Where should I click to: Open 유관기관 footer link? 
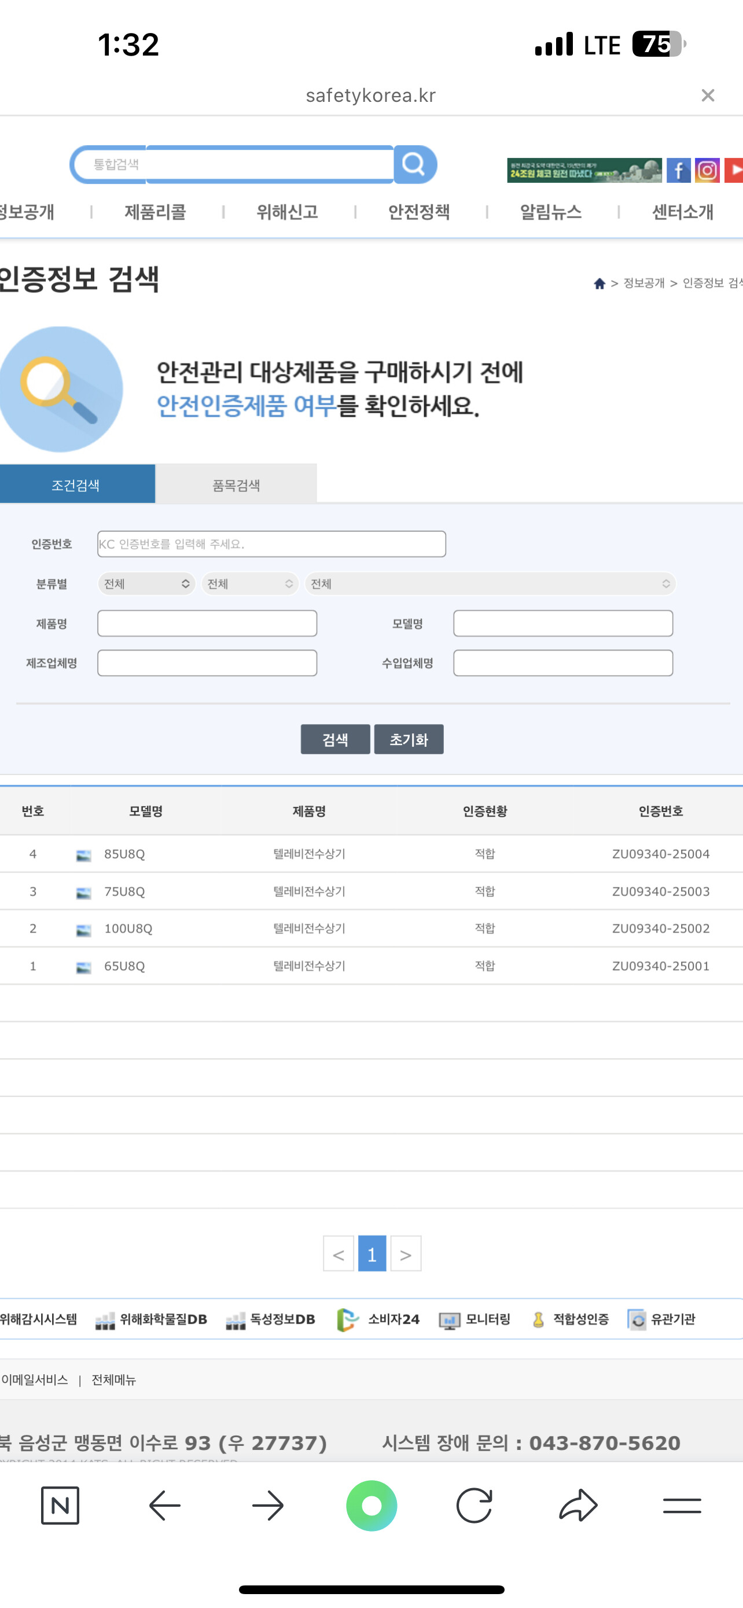tap(661, 1319)
